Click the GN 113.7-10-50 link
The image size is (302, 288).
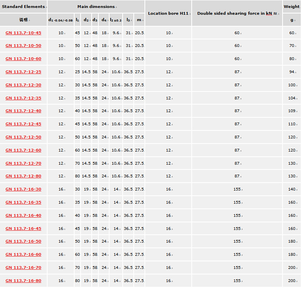[23, 46]
